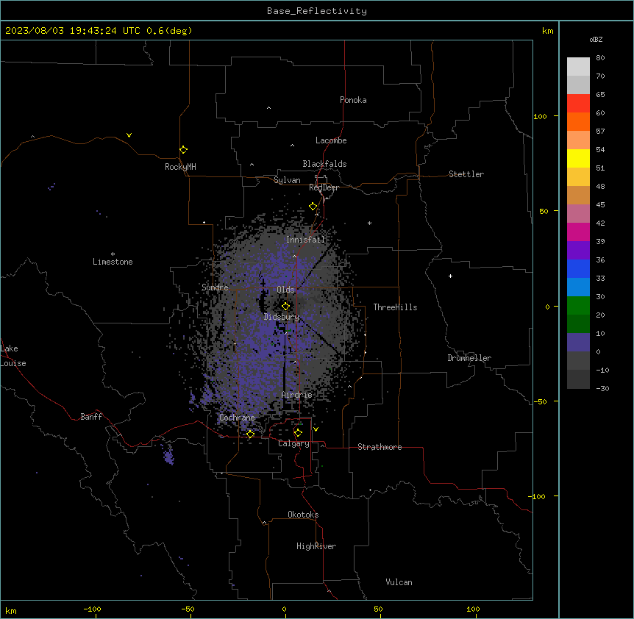
Task: Click the asterisk marker east of Innisfail
Action: point(369,223)
